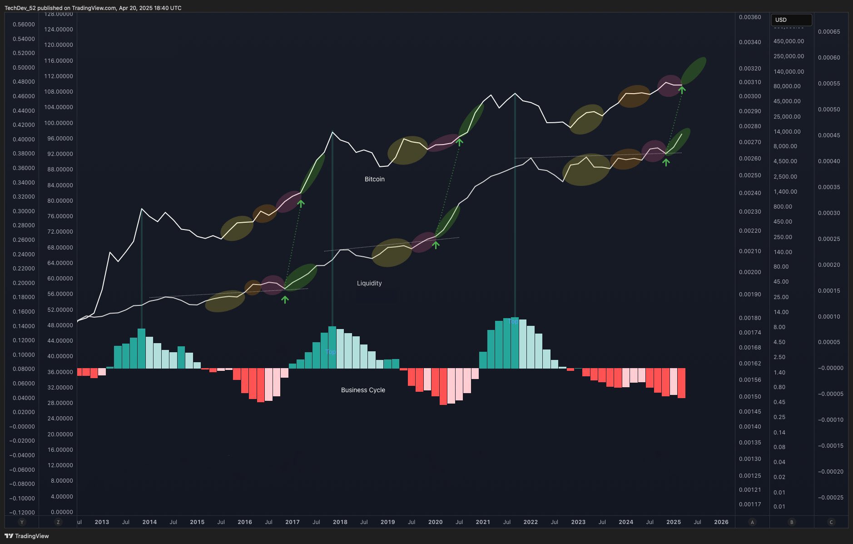Open the TradingView logo link
Screen dimensions: 853x544
(x=27, y=536)
